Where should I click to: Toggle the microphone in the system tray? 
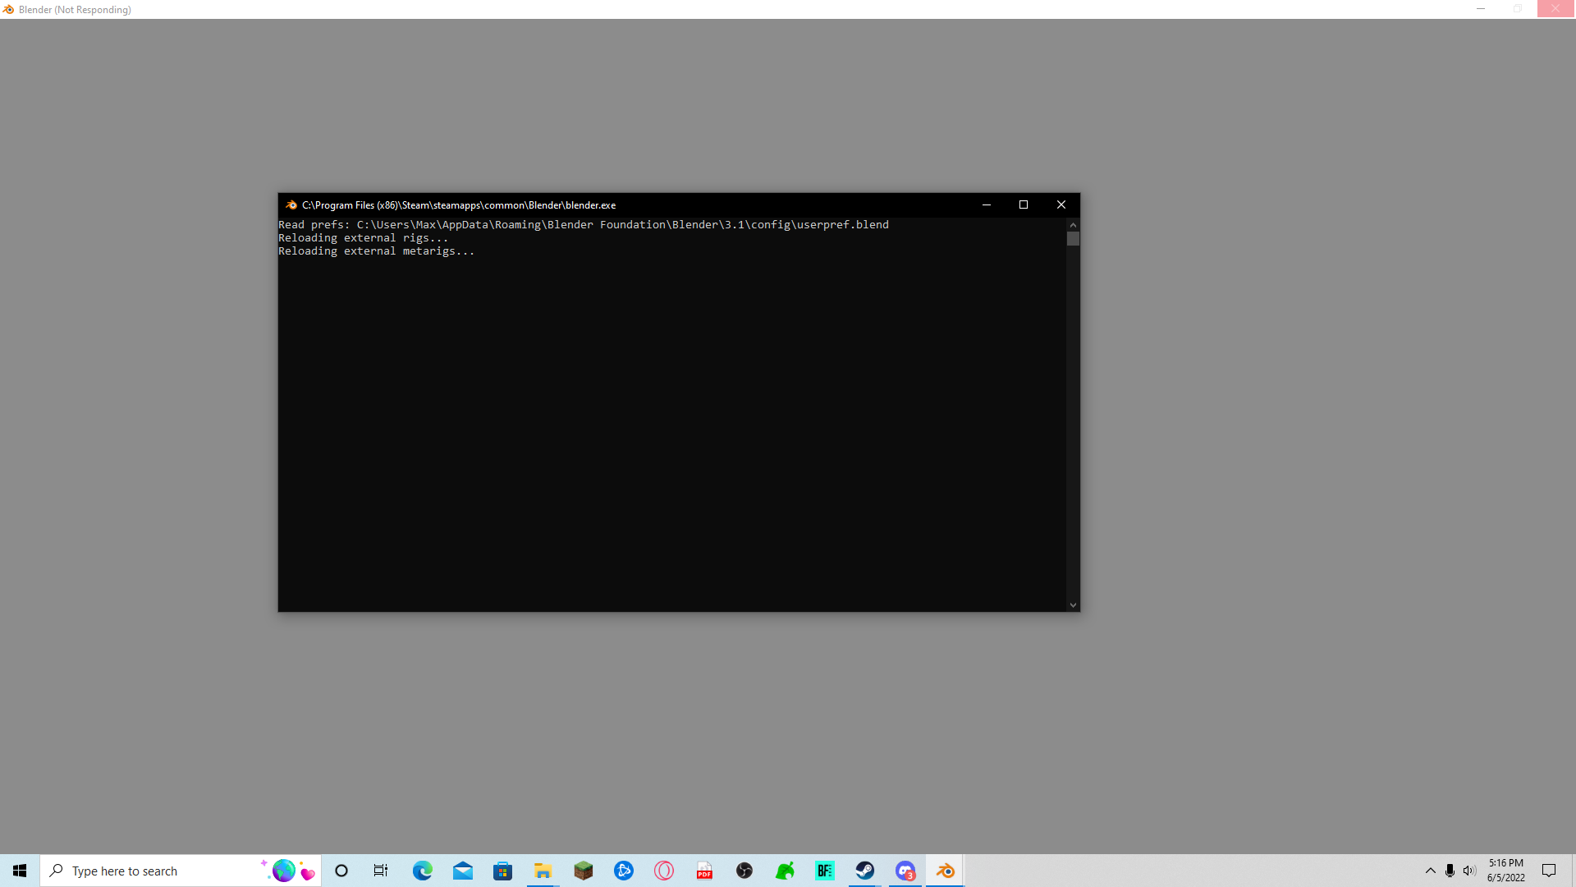(1449, 871)
